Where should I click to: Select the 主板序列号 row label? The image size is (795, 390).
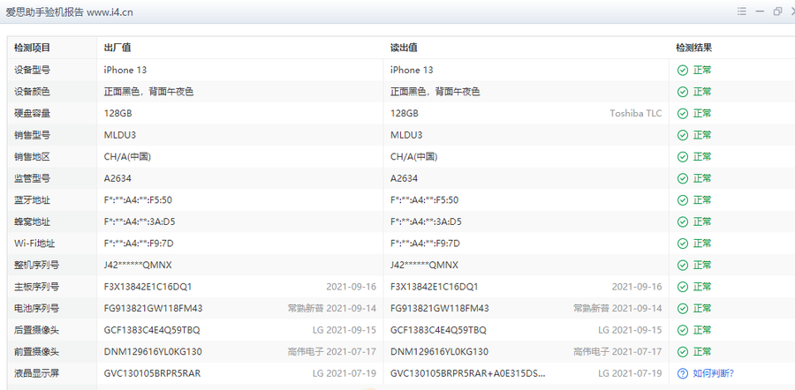[36, 287]
